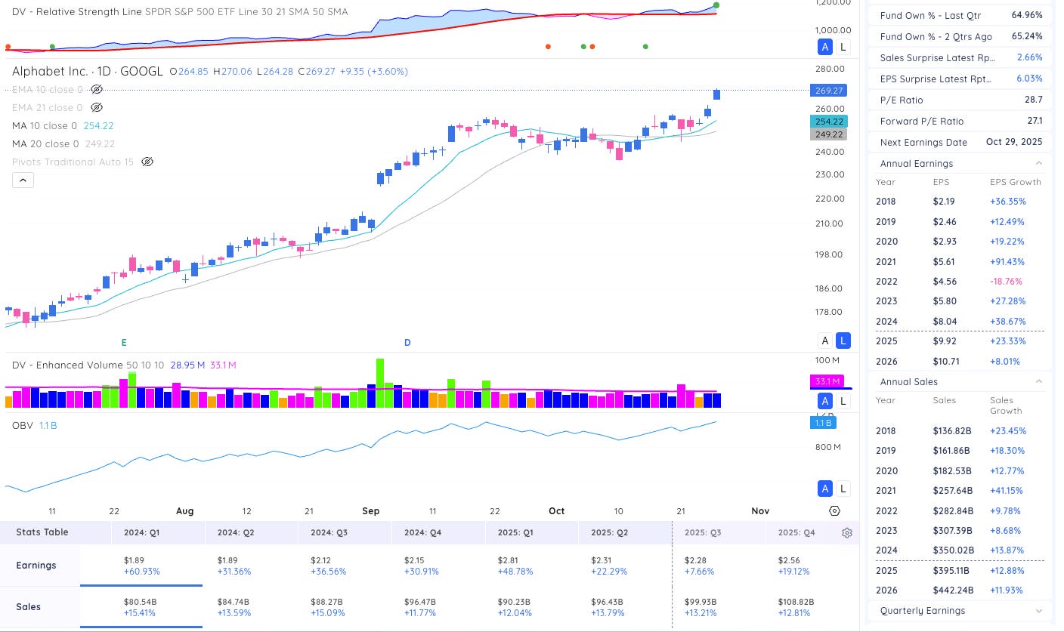Click the E earnings marker below the chart

pos(124,342)
